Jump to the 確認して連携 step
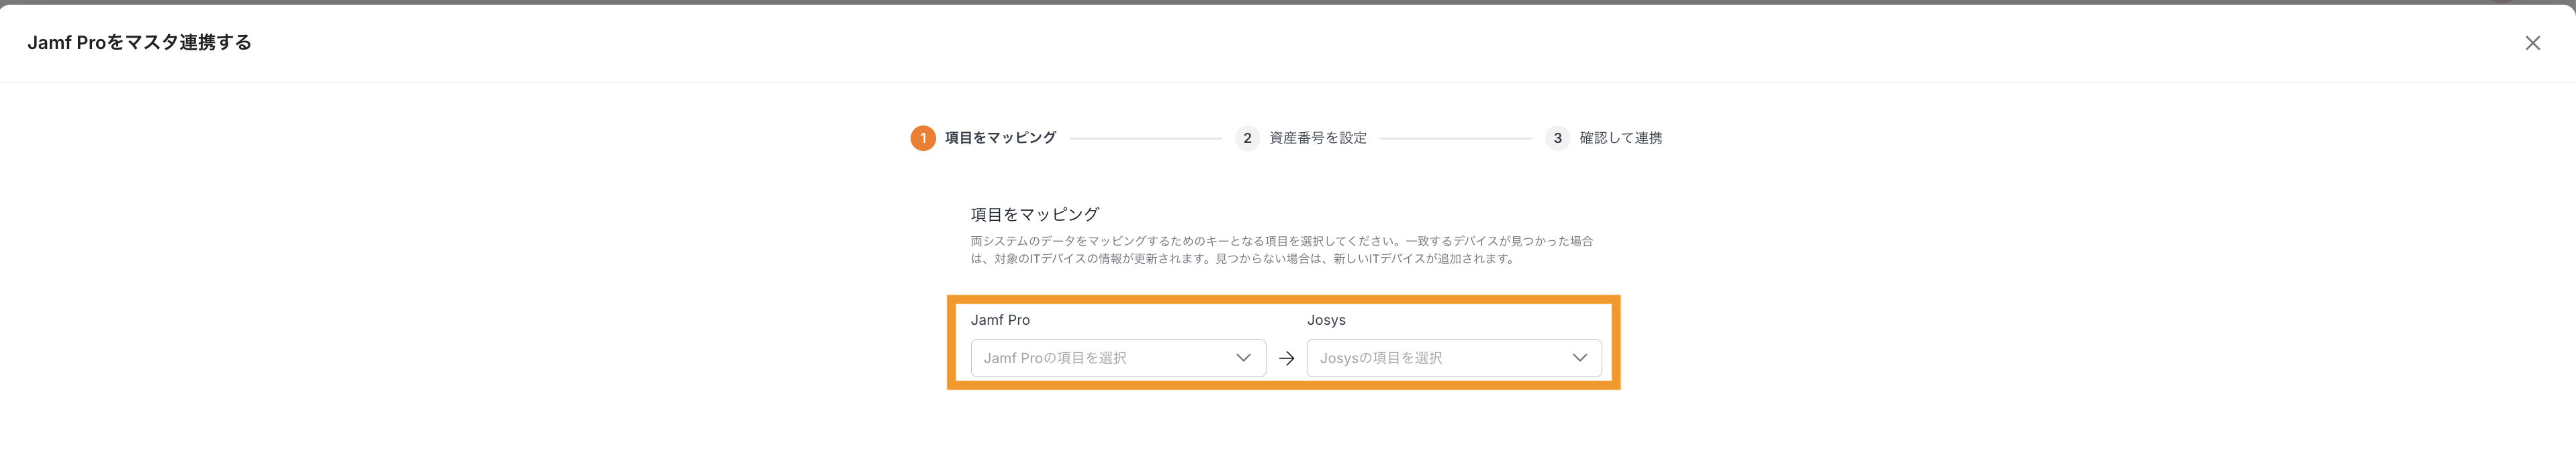The width and height of the screenshot is (2576, 455). click(1620, 138)
